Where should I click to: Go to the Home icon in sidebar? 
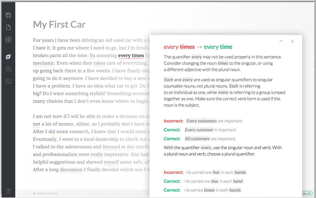coord(8,15)
